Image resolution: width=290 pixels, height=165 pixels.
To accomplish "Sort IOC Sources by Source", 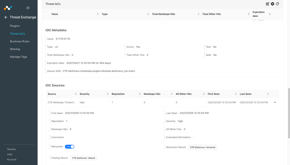I will 76,94.
